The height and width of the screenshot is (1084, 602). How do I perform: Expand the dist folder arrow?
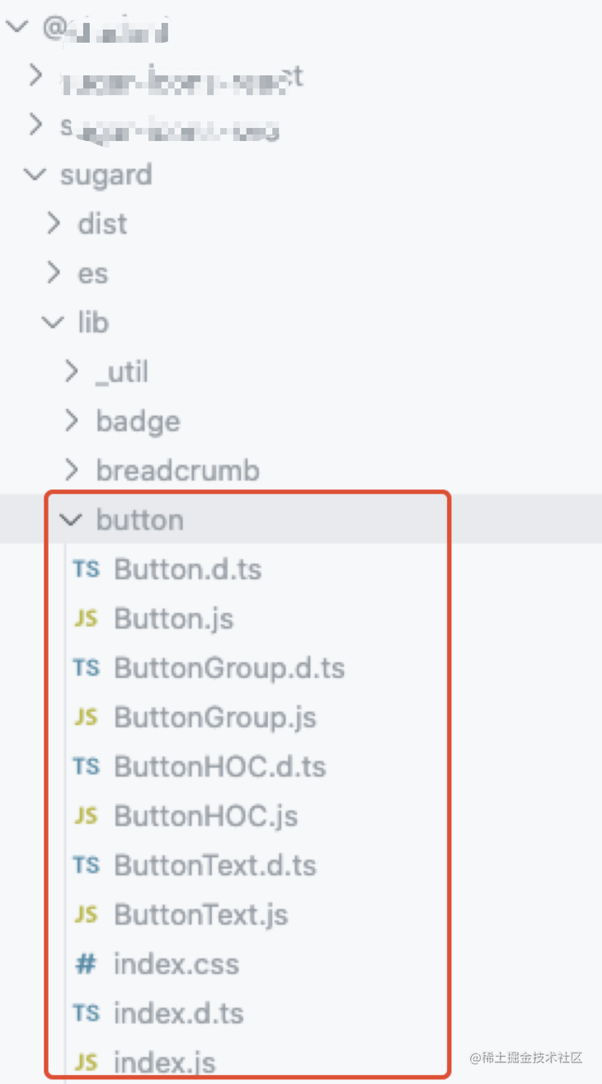pos(54,224)
